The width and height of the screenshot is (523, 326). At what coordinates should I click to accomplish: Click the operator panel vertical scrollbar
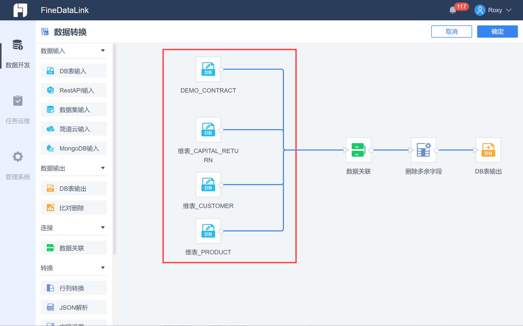point(115,149)
